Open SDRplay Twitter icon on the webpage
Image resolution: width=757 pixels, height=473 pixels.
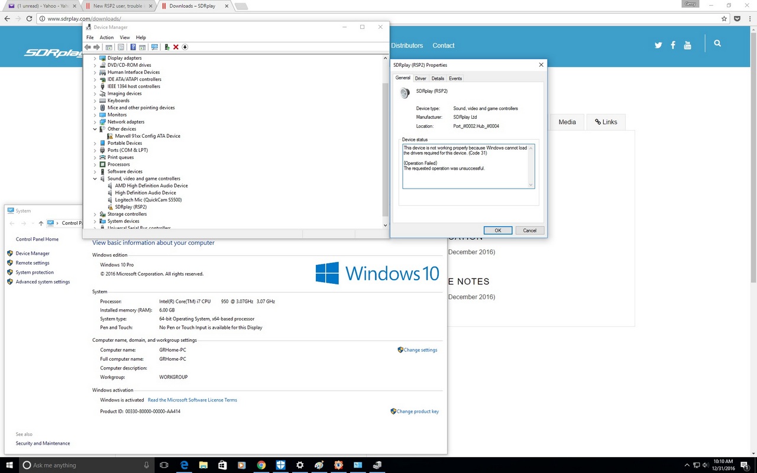point(658,45)
